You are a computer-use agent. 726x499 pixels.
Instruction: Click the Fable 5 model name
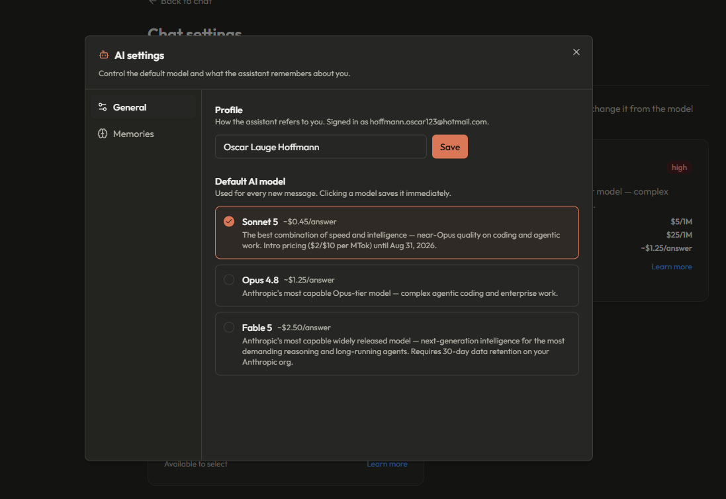(x=257, y=328)
